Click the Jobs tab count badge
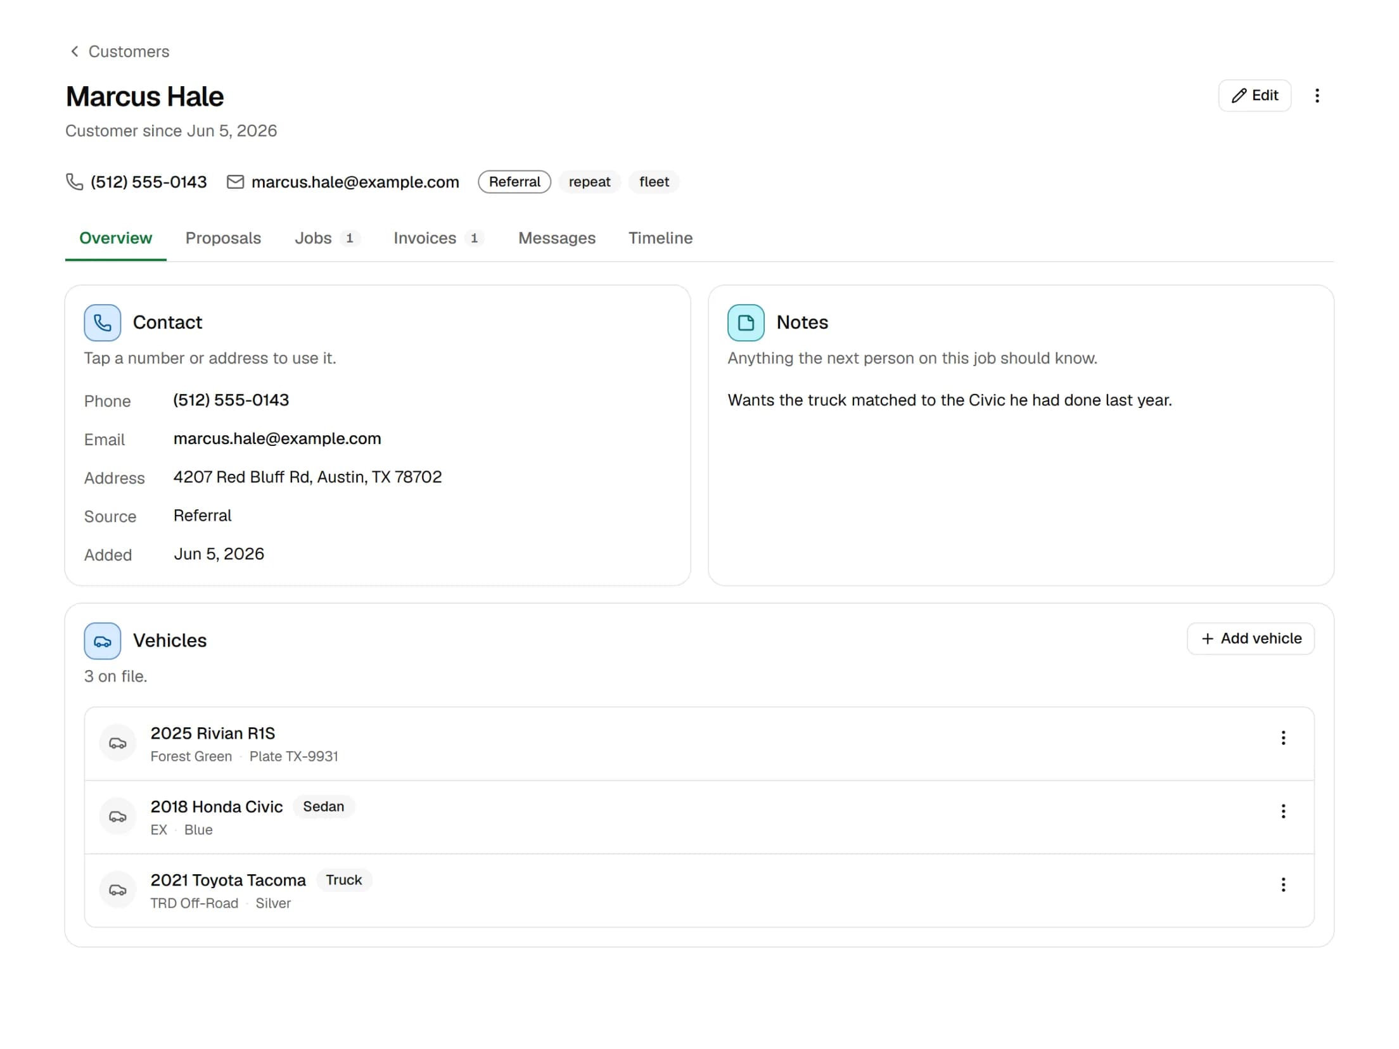Image resolution: width=1399 pixels, height=1049 pixels. tap(349, 238)
